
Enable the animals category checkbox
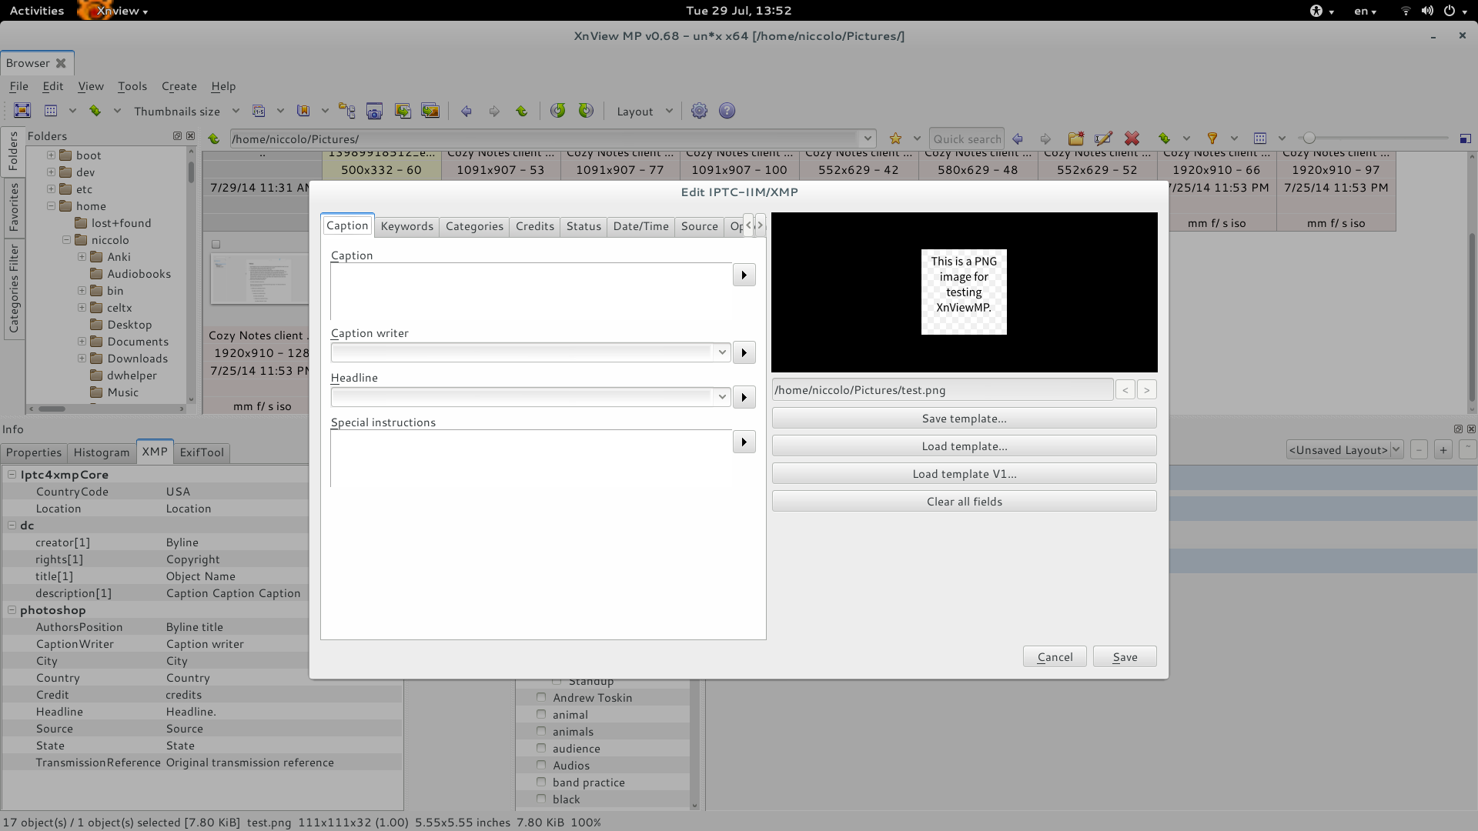tap(541, 731)
